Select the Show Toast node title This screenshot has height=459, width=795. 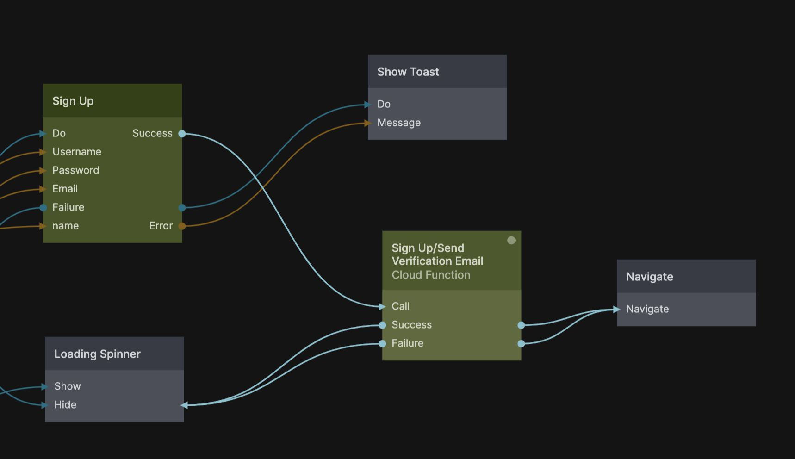408,72
